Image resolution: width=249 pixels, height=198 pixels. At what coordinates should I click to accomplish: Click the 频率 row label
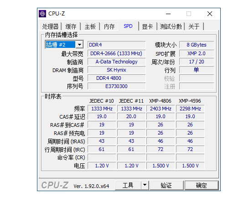79,109
